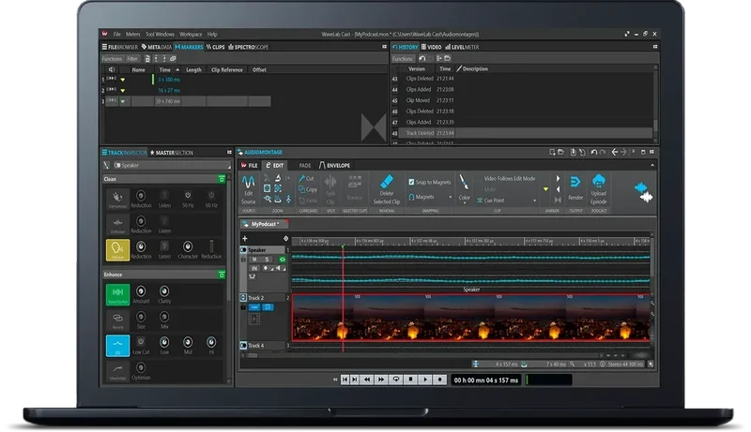
Task: Click the Play button in transport bar
Action: (x=425, y=380)
